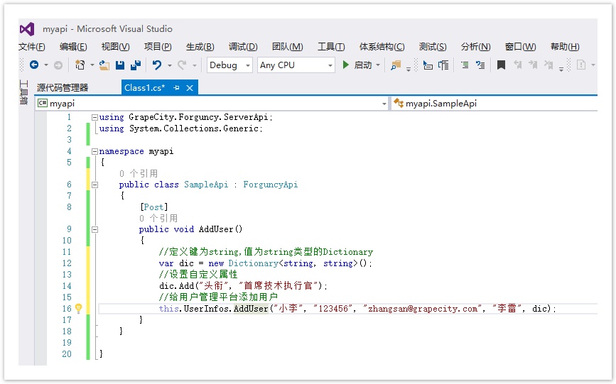Viewport: 616px width, 384px height.
Task: Click the 启动 start button label
Action: point(362,65)
